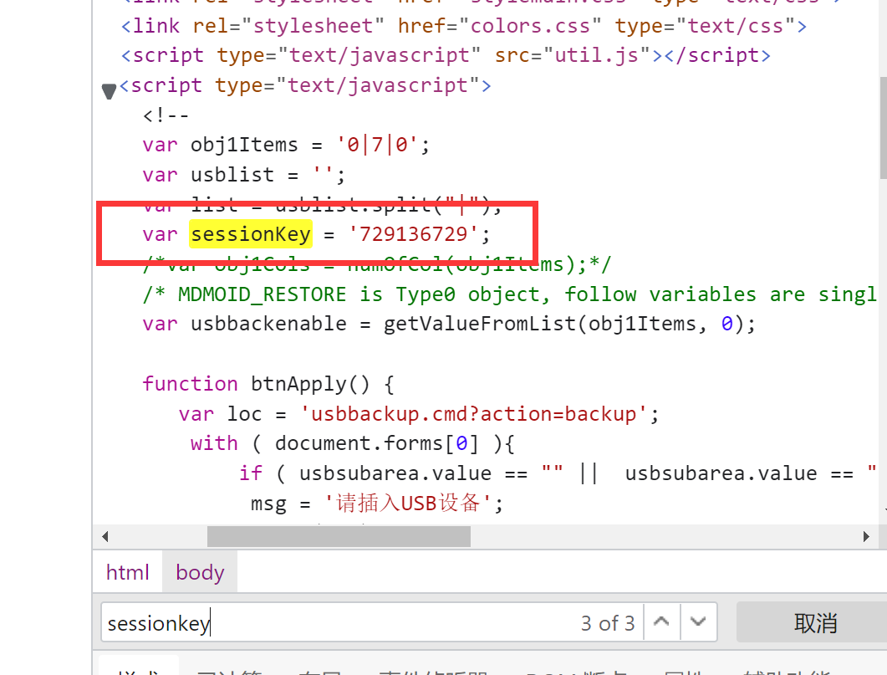This screenshot has height=675, width=887.
Task: Click the '729136729' session key value
Action: point(414,233)
